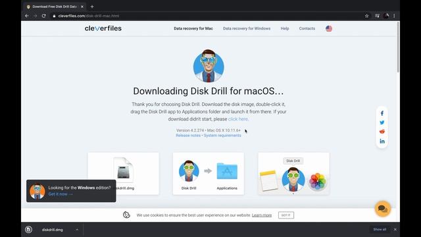
Task: Click the Photos icon in the dock illustration
Action: tap(317, 181)
